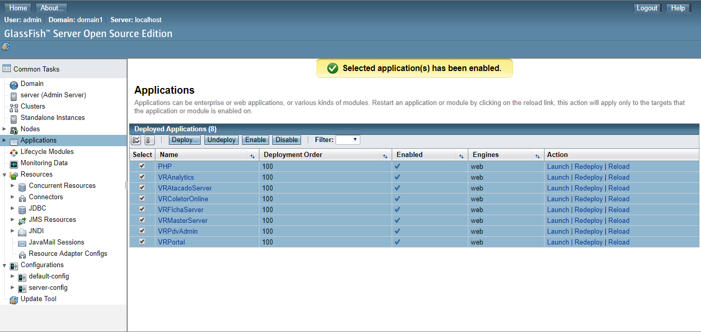The height and width of the screenshot is (332, 701).
Task: Click the JNDI icon
Action: (22, 232)
